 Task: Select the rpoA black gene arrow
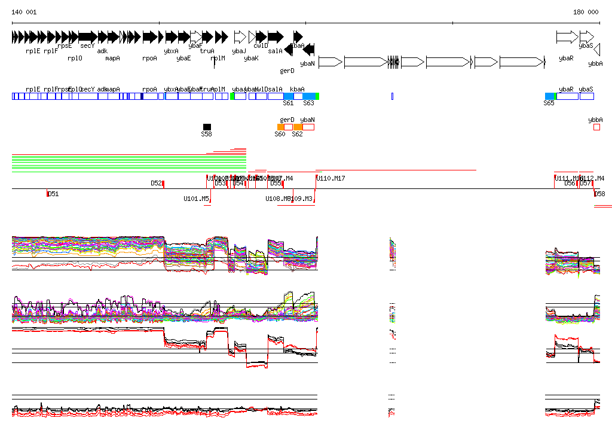click(150, 37)
